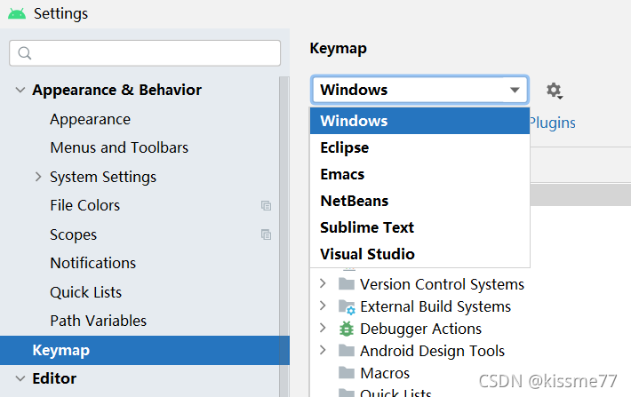Click the Android Design Tools folder icon

347,351
